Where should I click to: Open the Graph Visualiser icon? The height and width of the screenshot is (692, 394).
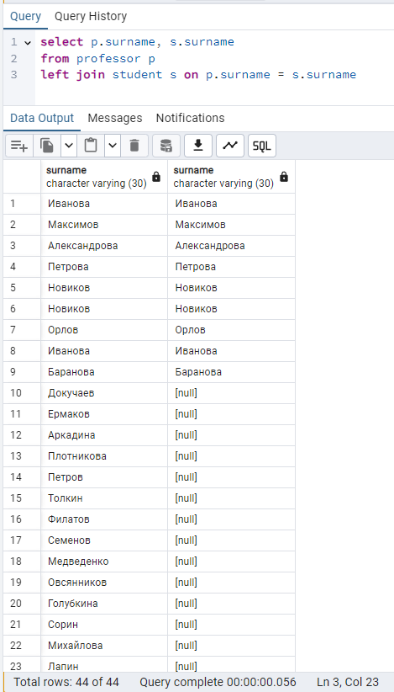point(230,146)
